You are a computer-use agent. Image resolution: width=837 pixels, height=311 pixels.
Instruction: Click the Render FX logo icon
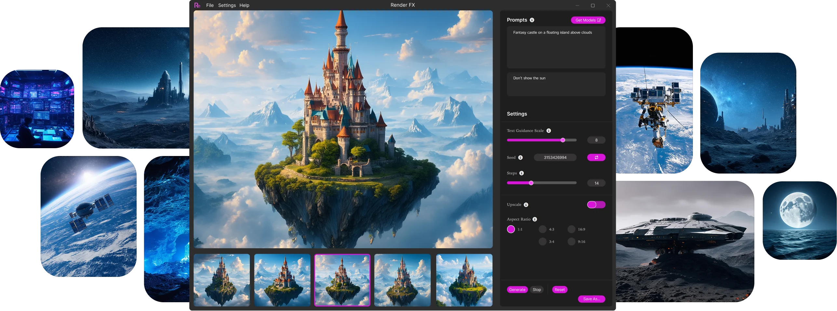tap(197, 5)
